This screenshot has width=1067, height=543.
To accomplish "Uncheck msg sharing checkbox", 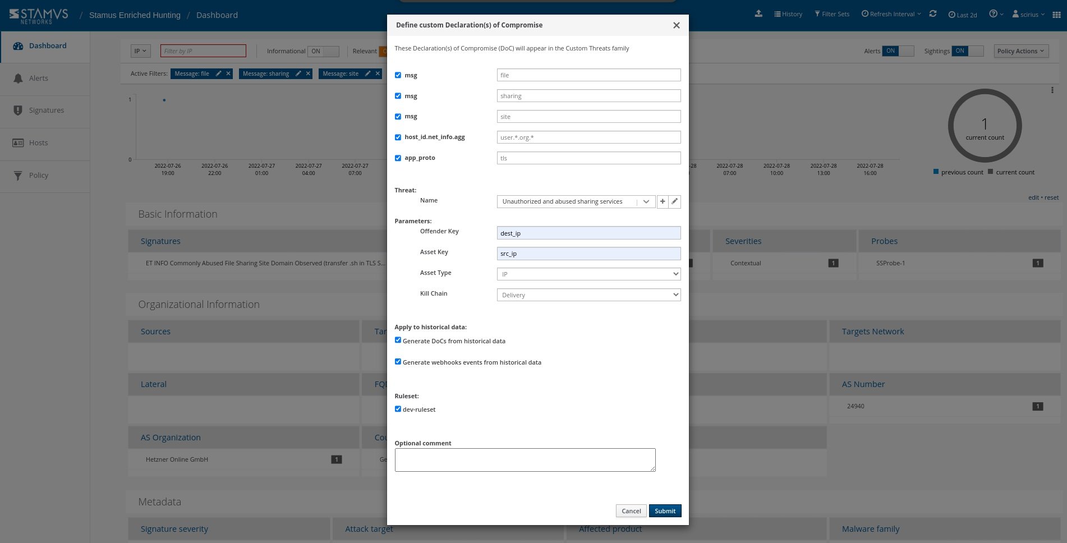I will coord(398,96).
